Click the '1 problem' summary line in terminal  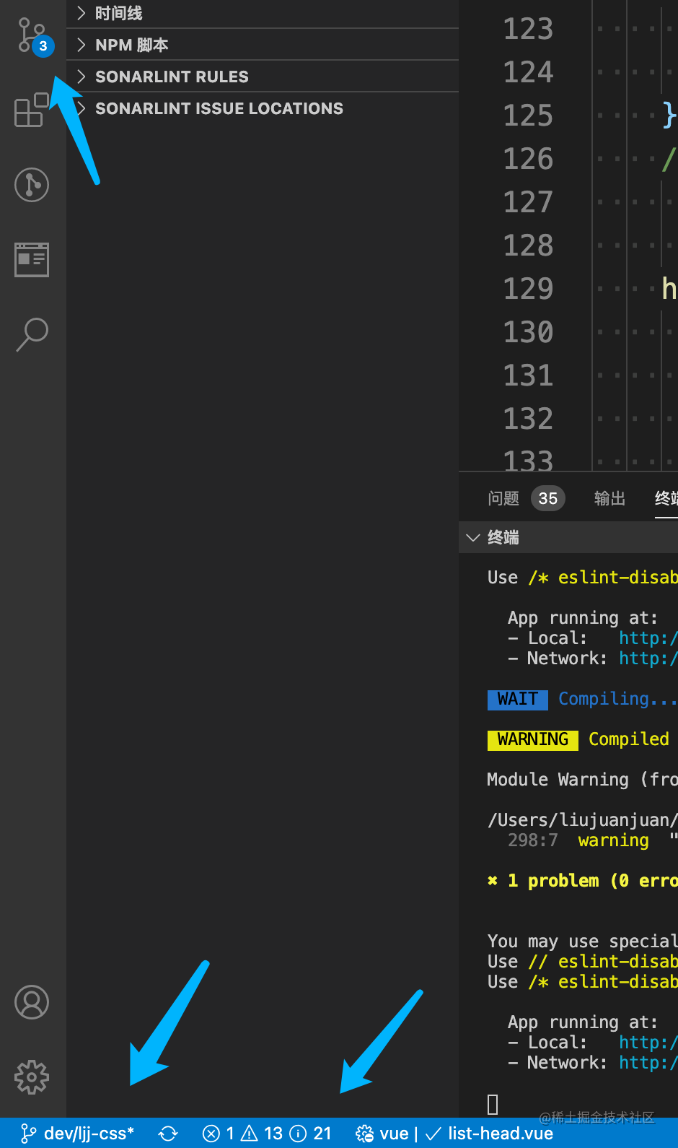pos(583,881)
